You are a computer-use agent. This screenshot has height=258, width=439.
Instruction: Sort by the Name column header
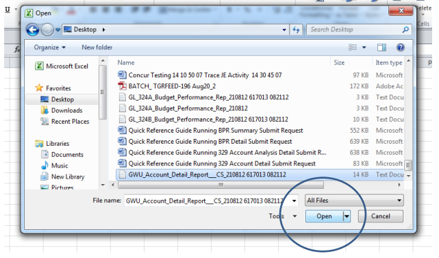click(126, 63)
